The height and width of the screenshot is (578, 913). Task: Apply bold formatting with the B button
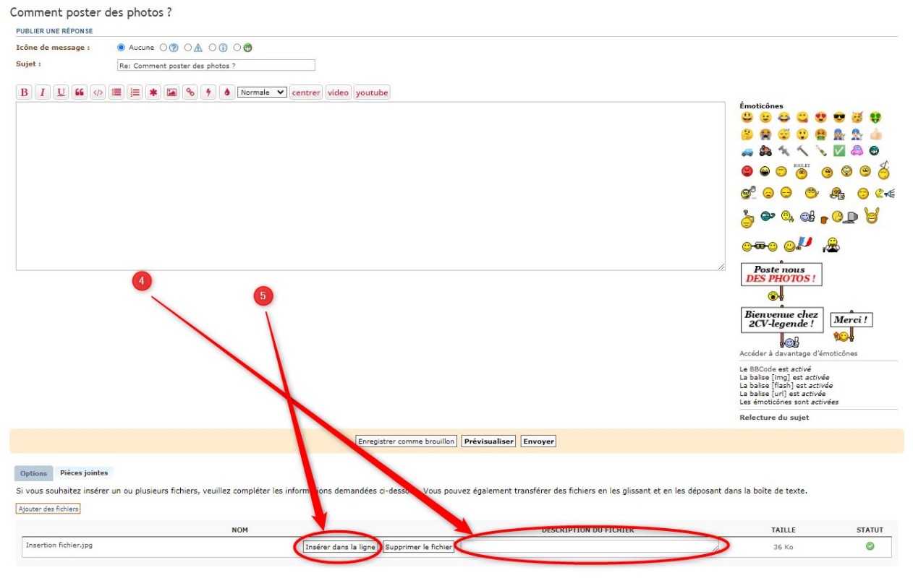tap(25, 92)
